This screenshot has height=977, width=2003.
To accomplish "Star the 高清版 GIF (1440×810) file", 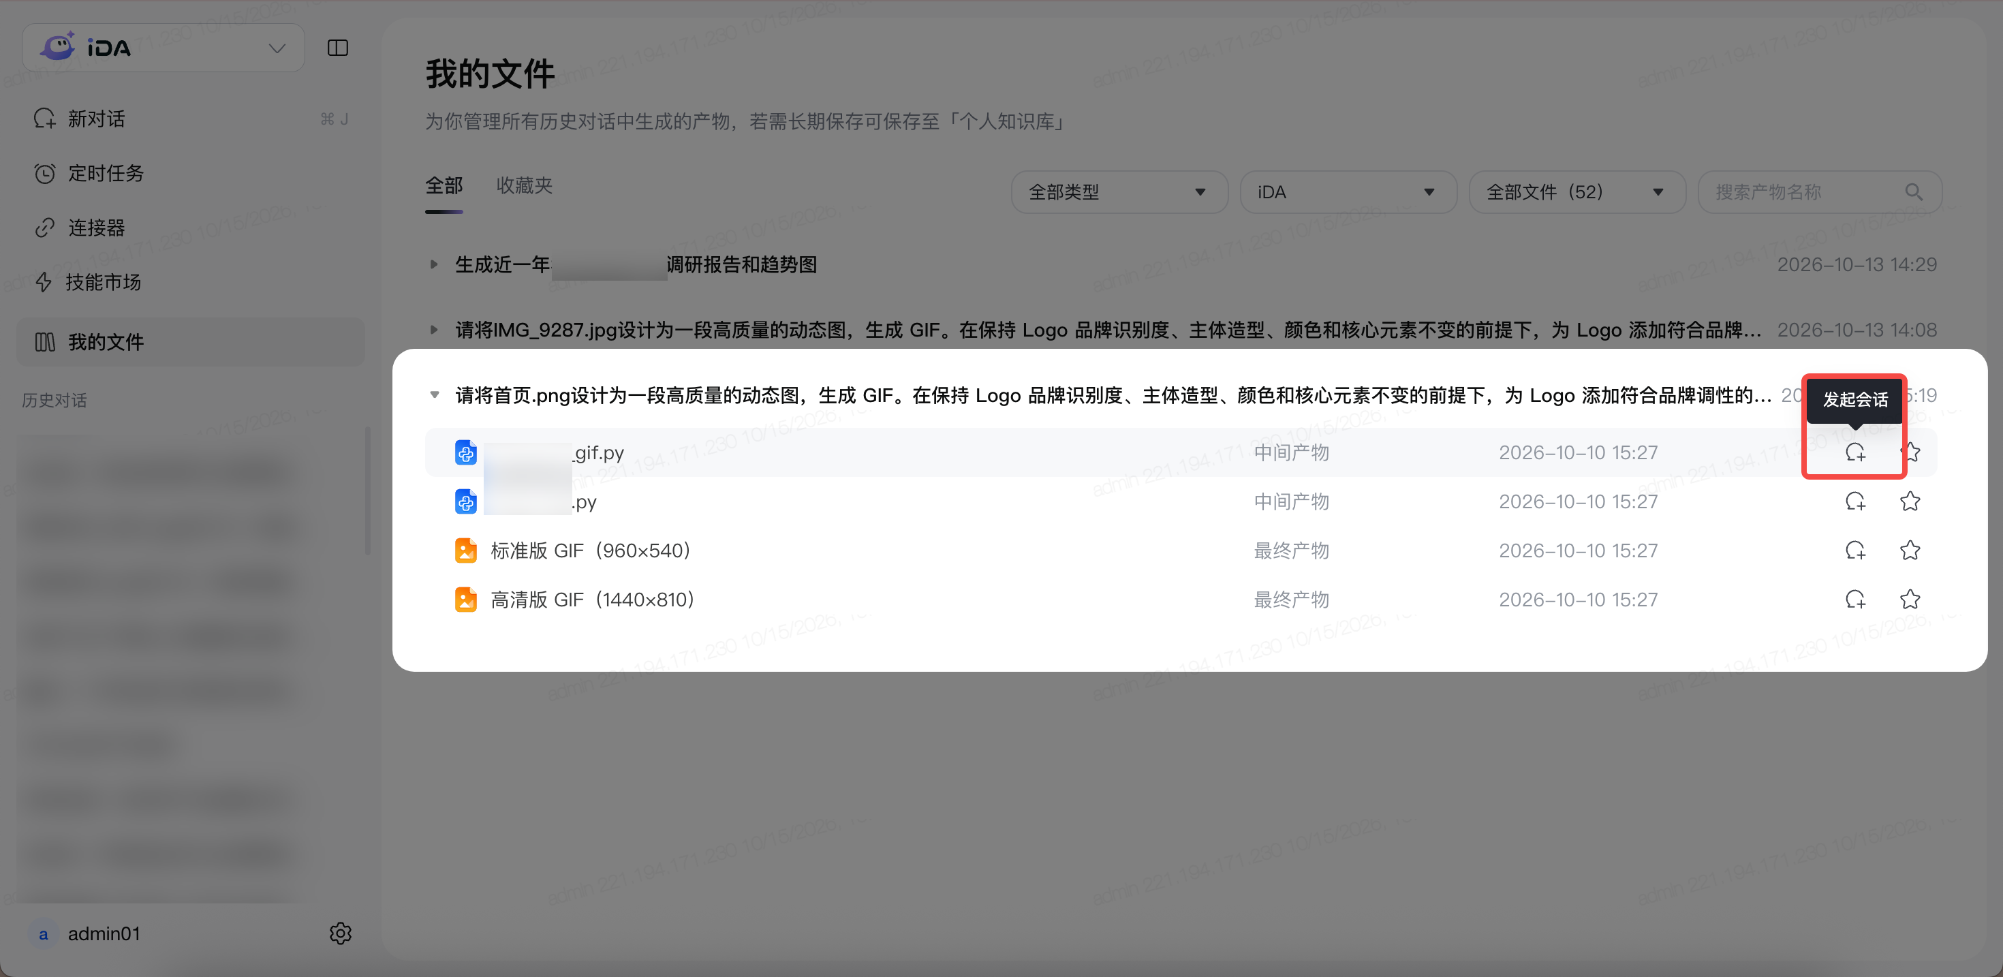I will coord(1910,600).
